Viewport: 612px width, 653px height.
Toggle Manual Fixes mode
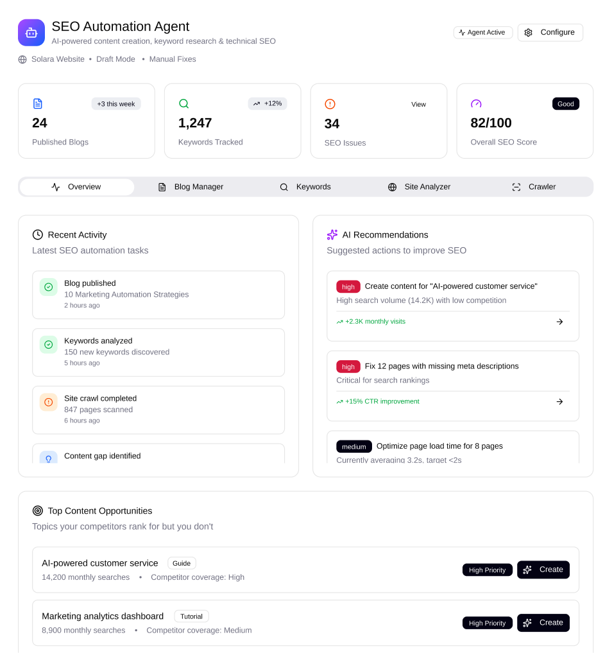173,59
